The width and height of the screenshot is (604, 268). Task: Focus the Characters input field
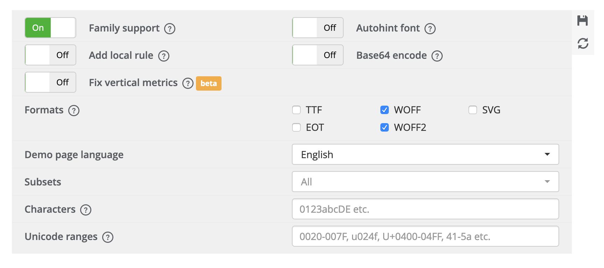(425, 209)
